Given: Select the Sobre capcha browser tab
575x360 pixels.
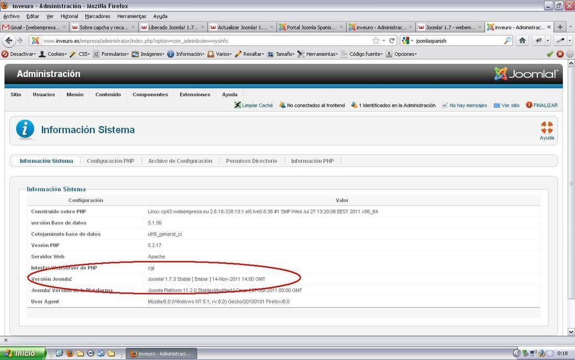Looking at the screenshot, I should (x=104, y=27).
